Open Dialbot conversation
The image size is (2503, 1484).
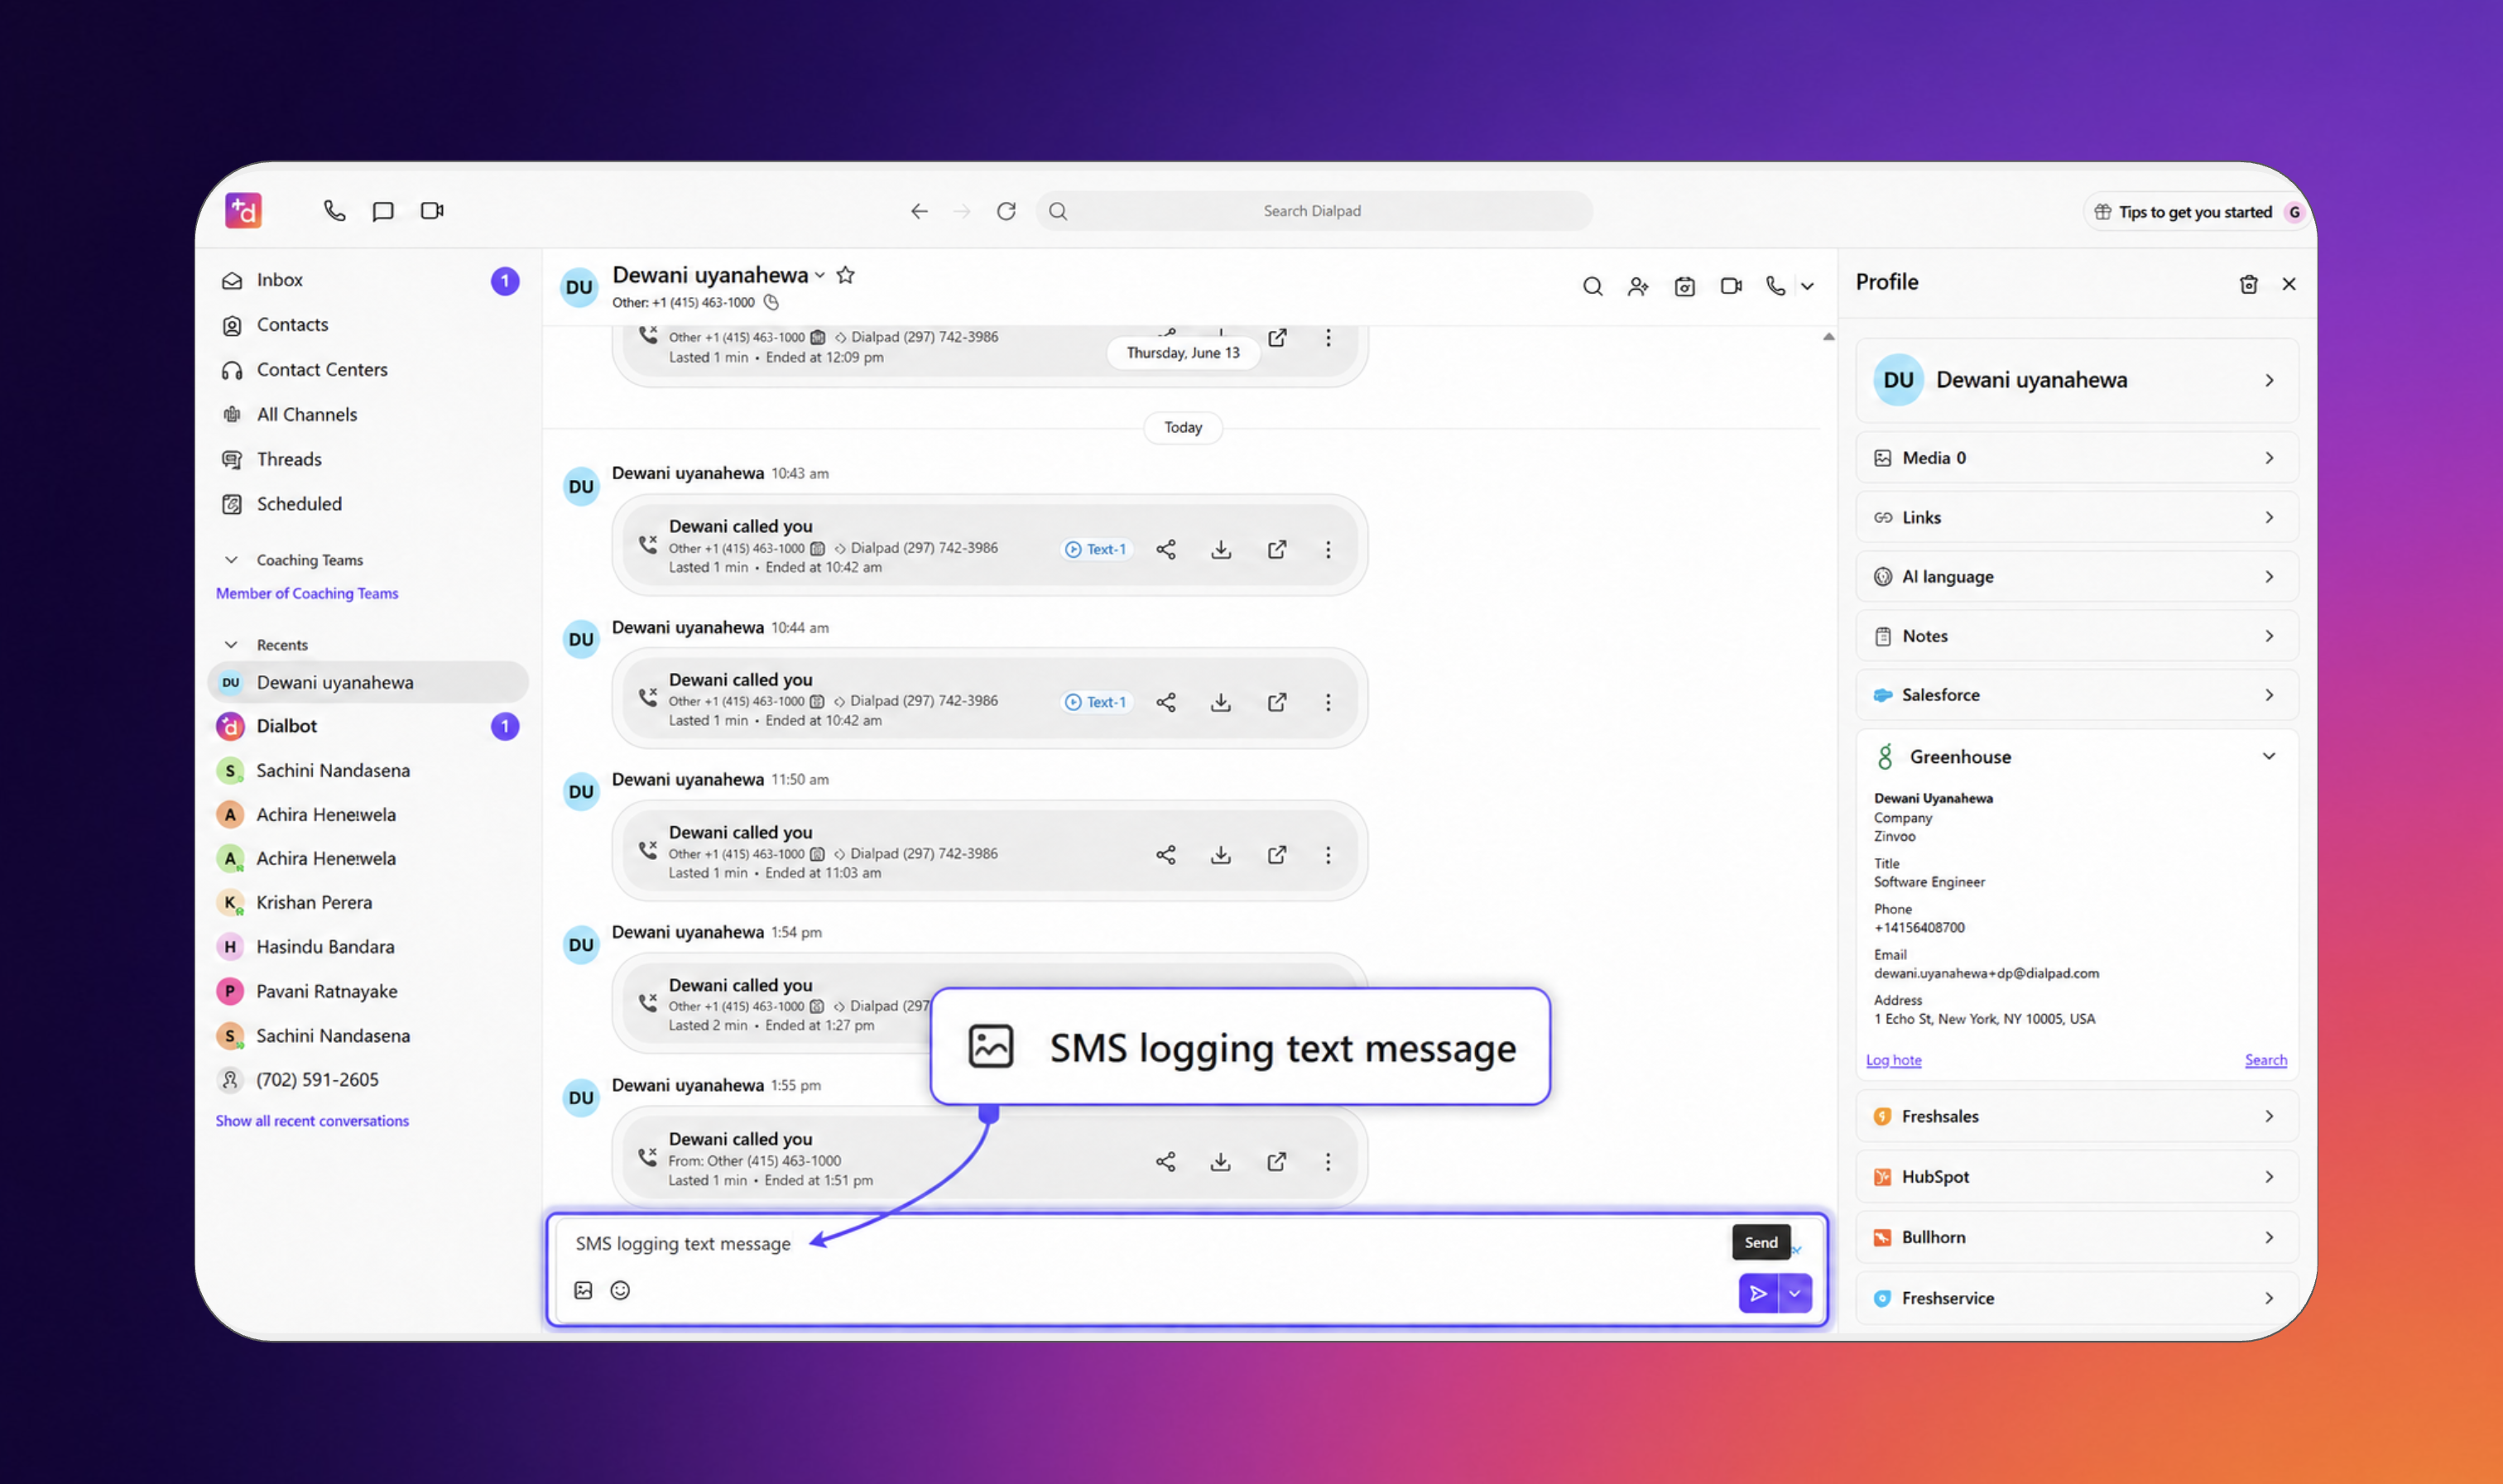(368, 726)
